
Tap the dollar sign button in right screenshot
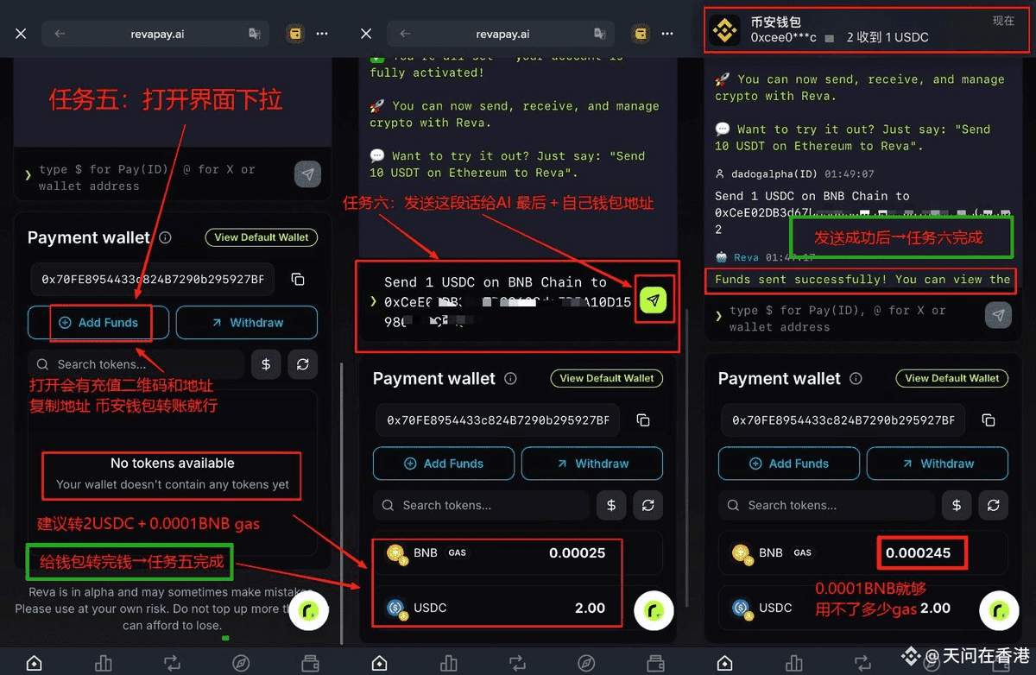(957, 505)
